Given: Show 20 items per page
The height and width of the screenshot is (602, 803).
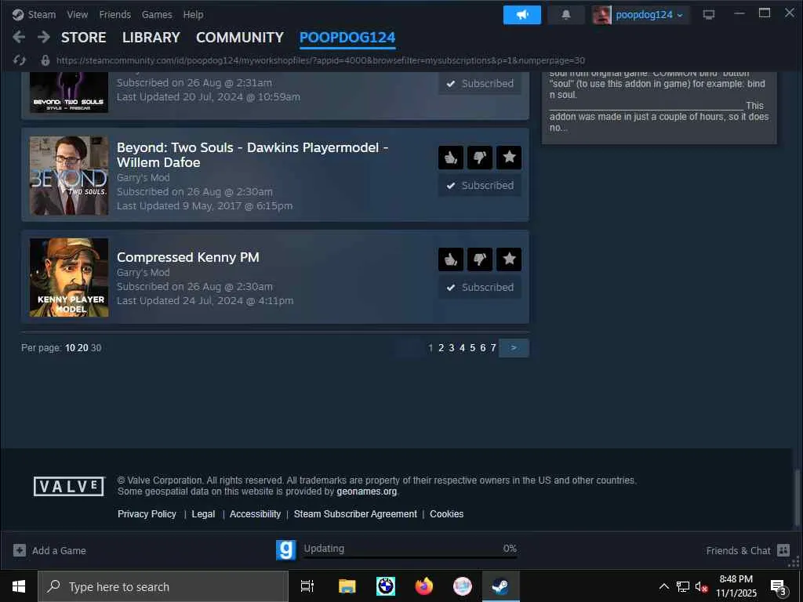Looking at the screenshot, I should [83, 347].
